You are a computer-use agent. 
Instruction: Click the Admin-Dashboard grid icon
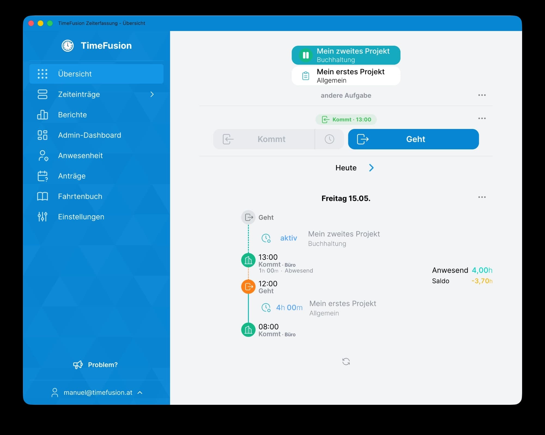[43, 135]
